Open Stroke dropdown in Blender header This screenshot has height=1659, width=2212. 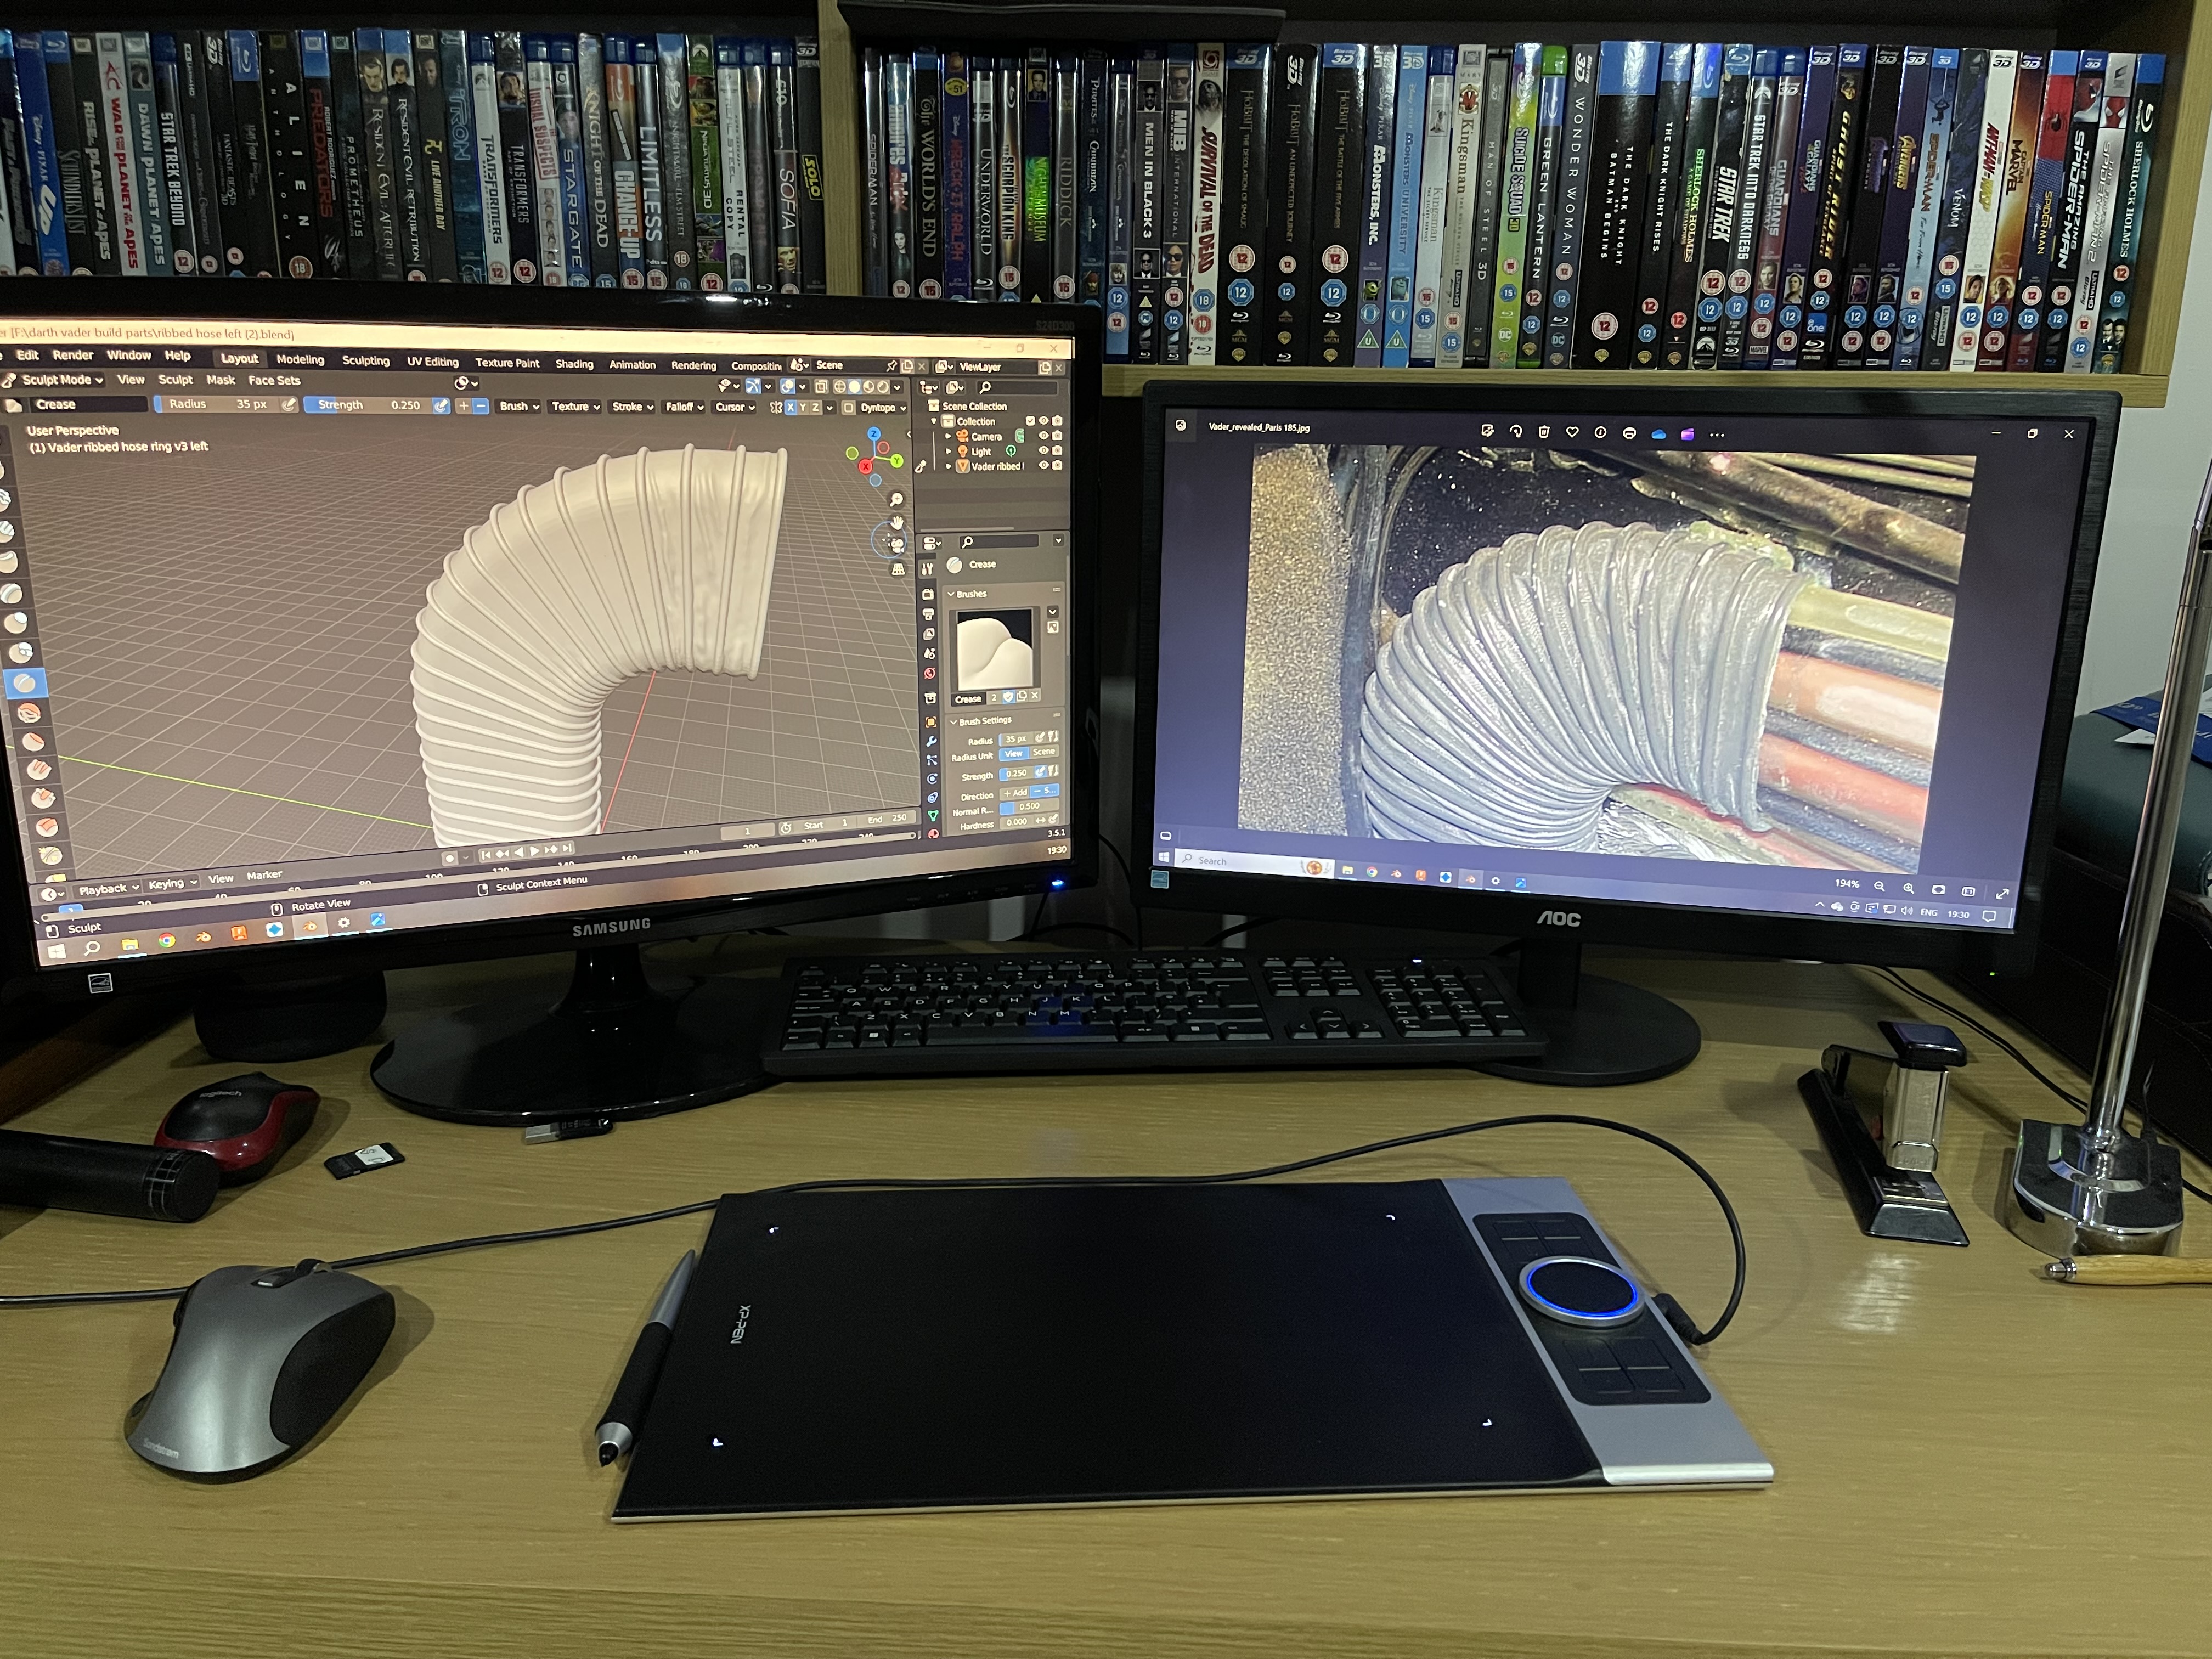(x=632, y=407)
